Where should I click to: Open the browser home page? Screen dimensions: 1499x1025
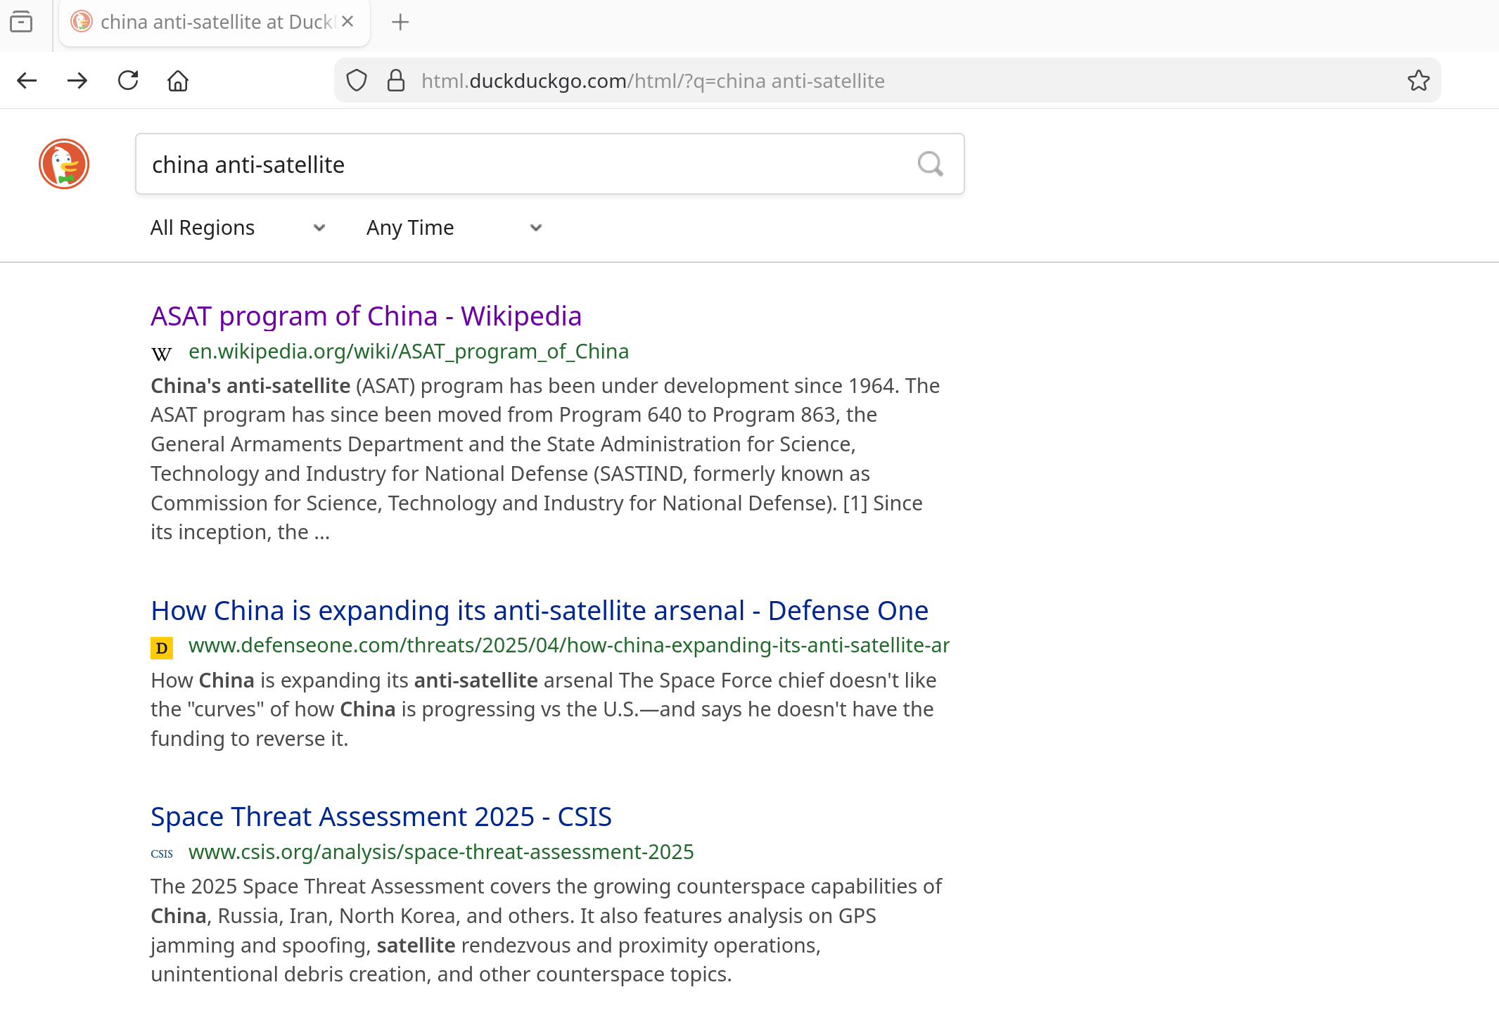178,81
